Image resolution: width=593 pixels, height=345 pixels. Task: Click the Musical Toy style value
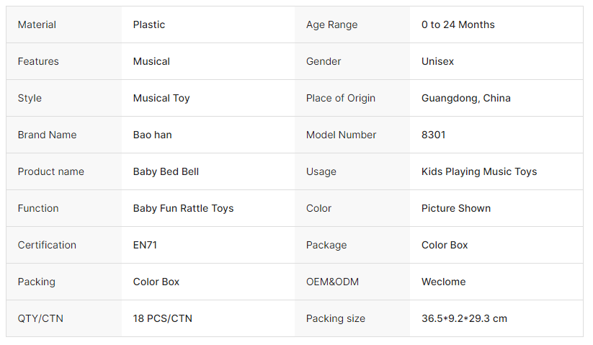tap(161, 98)
